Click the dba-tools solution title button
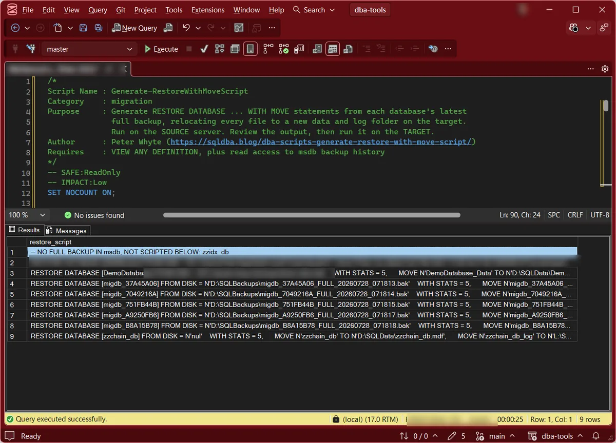The image size is (616, 443). click(x=370, y=10)
